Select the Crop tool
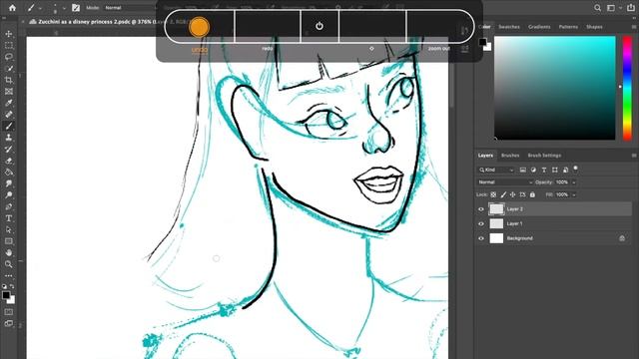The image size is (639, 359). coord(9,80)
